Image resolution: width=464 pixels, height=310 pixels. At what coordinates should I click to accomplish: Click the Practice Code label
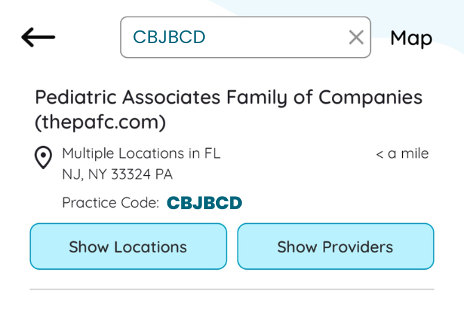click(110, 203)
